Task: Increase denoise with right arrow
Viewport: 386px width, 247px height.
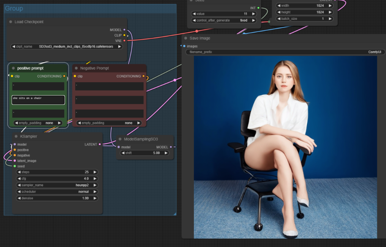Action: [95, 198]
